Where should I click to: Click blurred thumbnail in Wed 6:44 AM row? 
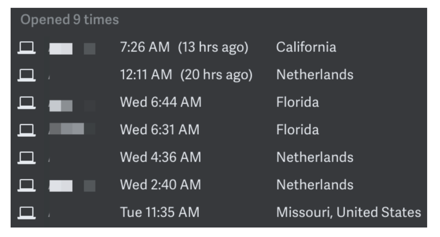(72, 106)
